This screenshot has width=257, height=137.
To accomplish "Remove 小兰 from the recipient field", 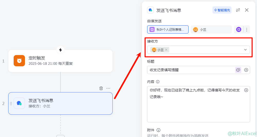I will pyautogui.click(x=166, y=50).
